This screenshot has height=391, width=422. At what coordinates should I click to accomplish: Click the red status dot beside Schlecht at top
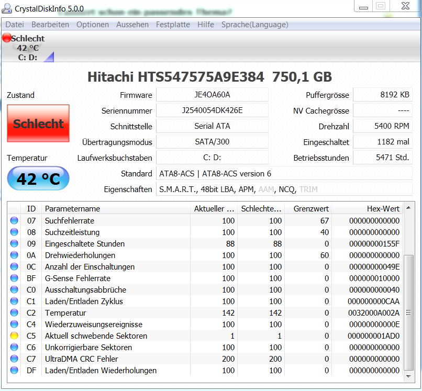(6, 38)
